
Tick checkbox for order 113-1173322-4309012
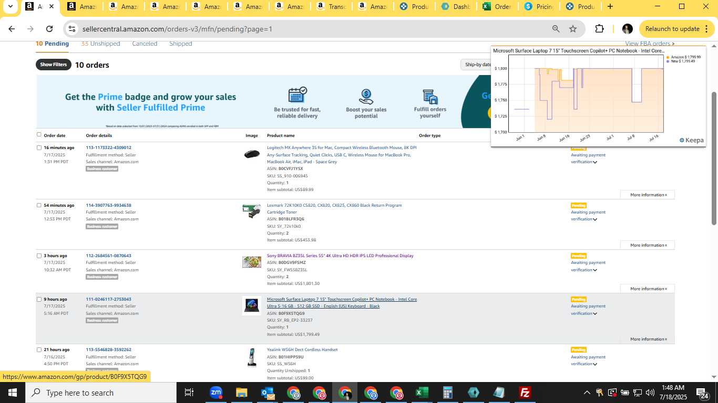coord(39,147)
